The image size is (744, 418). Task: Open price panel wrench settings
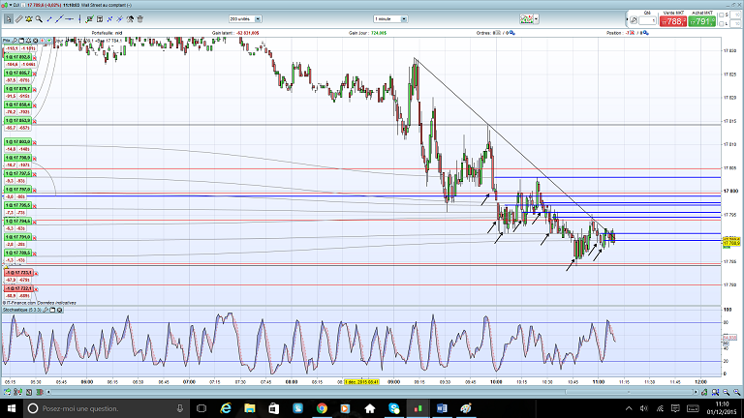(15, 41)
